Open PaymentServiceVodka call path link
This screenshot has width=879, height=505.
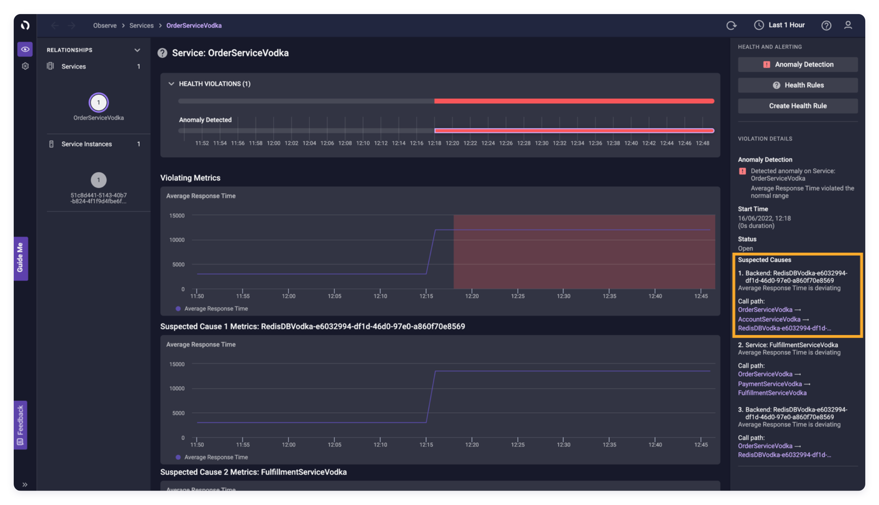pos(769,384)
